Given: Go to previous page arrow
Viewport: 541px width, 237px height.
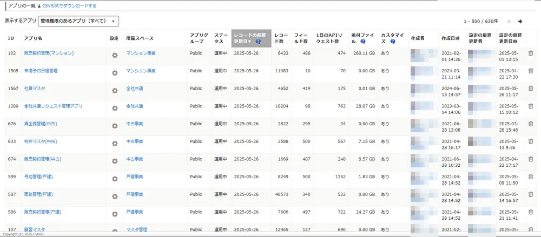Looking at the screenshot, I should click(509, 22).
